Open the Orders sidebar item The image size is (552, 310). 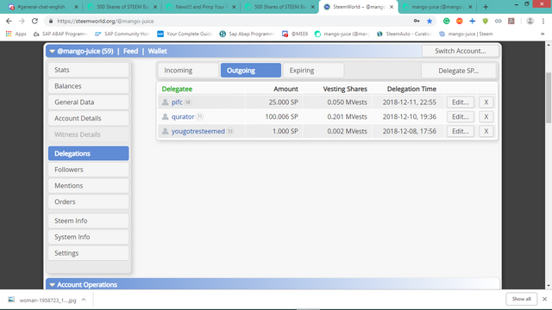88,202
